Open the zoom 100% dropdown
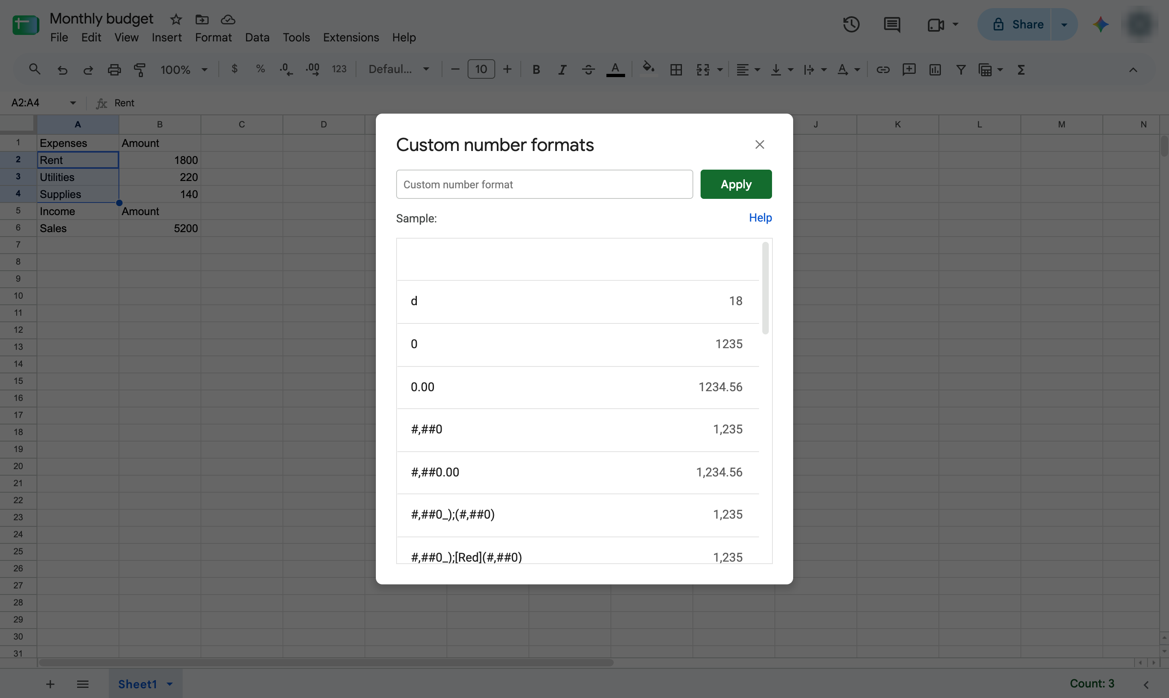This screenshot has height=698, width=1169. [x=184, y=70]
